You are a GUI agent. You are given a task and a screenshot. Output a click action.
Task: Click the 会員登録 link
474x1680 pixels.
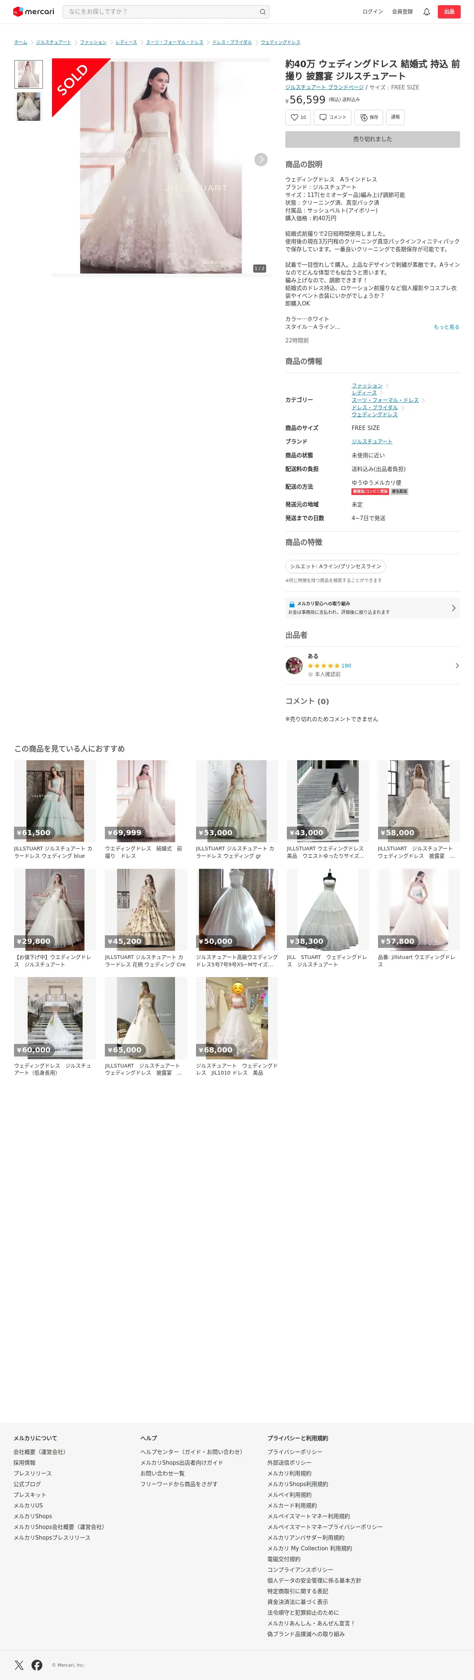tap(402, 12)
